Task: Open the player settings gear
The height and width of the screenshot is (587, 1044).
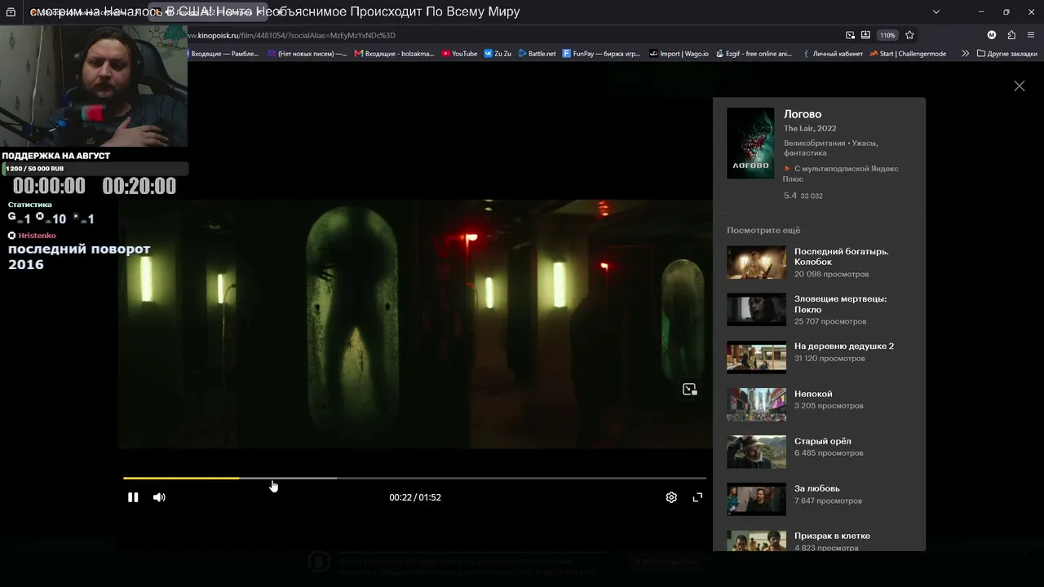Action: click(671, 497)
